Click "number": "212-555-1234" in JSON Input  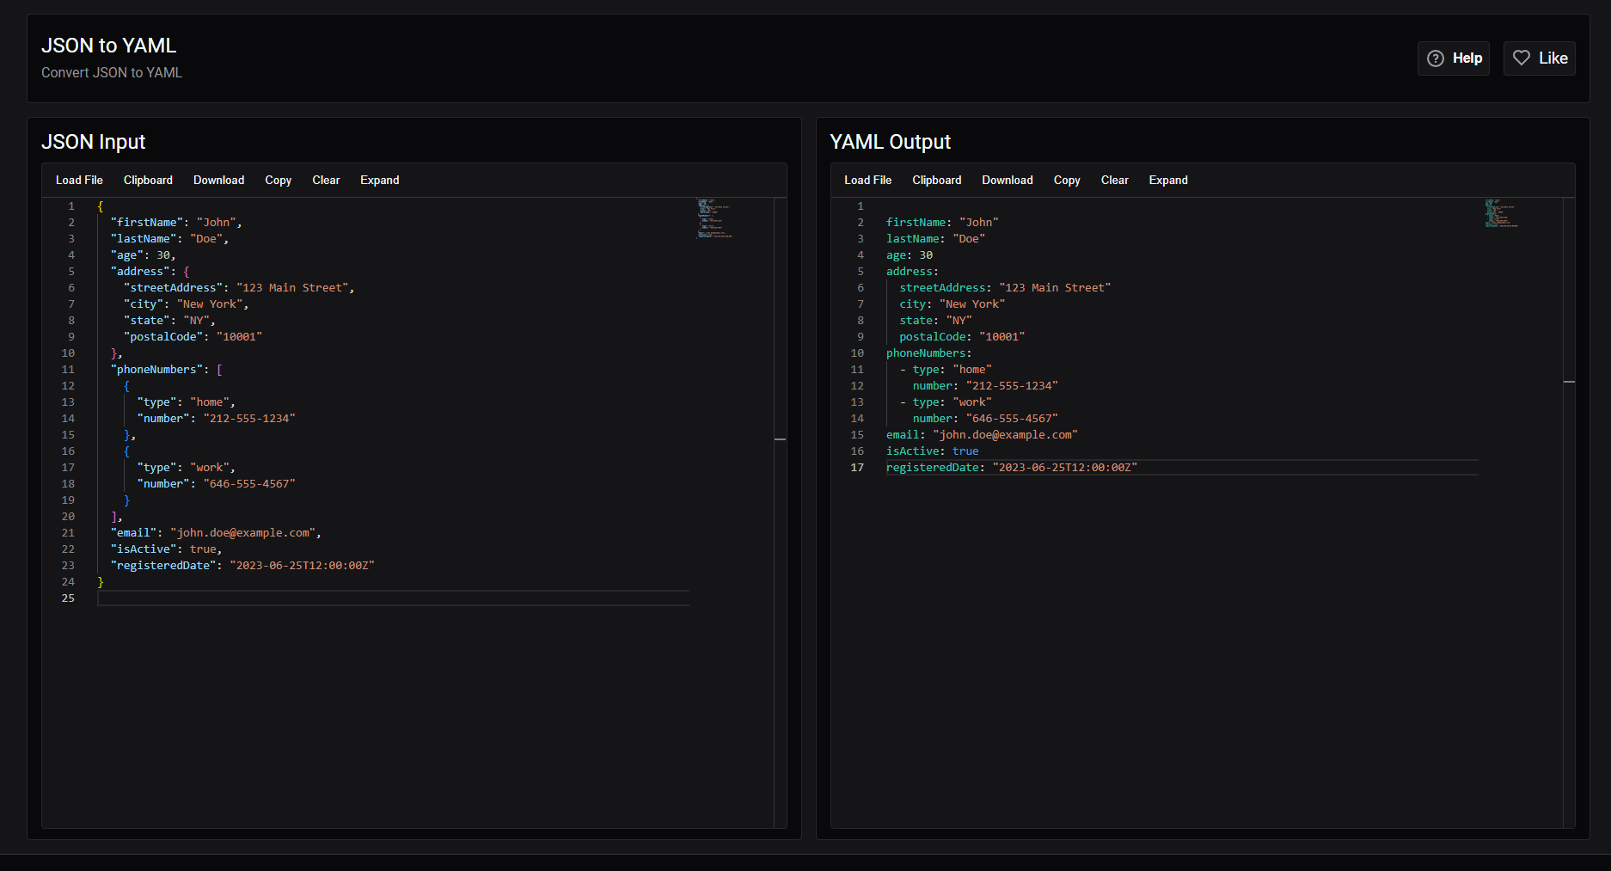click(x=216, y=419)
